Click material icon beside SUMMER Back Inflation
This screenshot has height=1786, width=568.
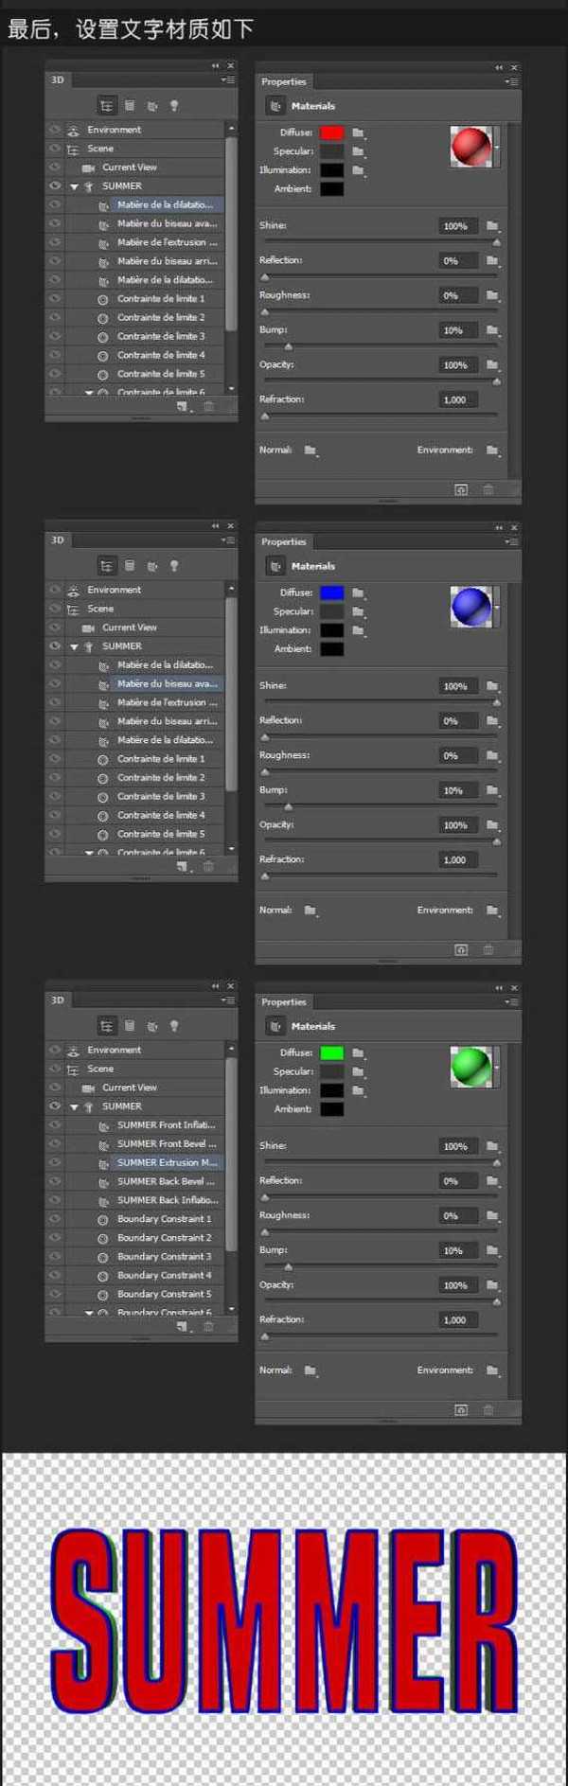tap(104, 1201)
